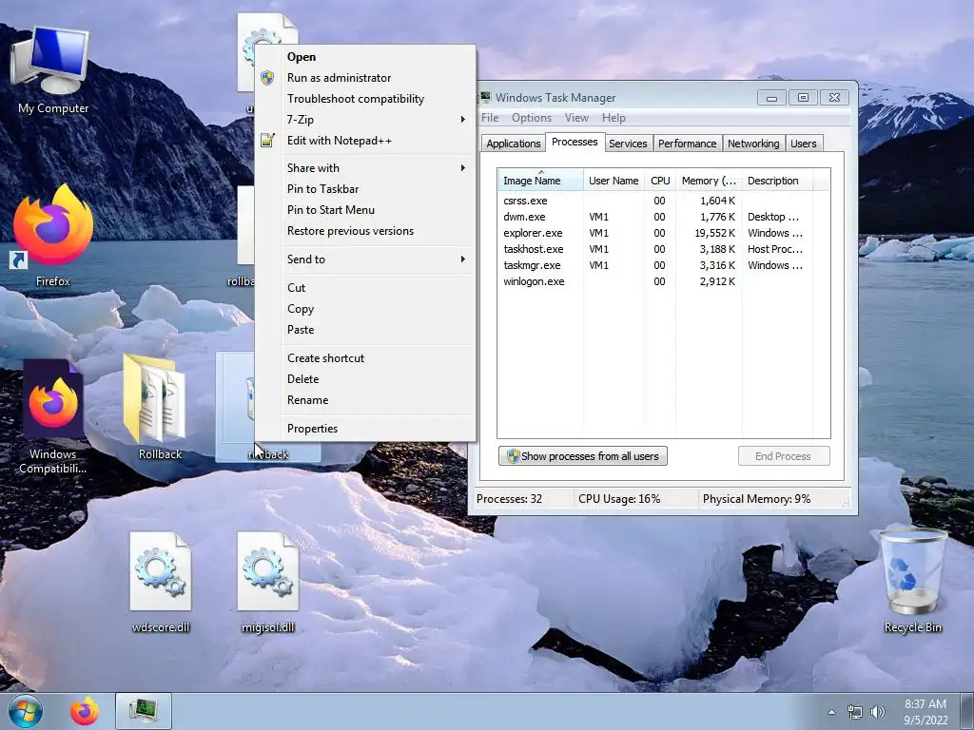
Task: Sort by the Description column header
Action: pos(778,181)
